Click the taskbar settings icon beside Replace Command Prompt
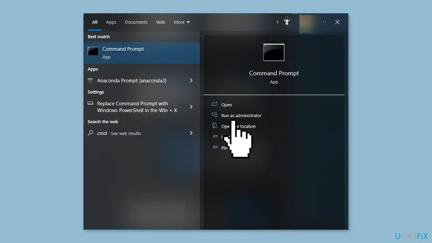The height and width of the screenshot is (243, 432). point(90,103)
